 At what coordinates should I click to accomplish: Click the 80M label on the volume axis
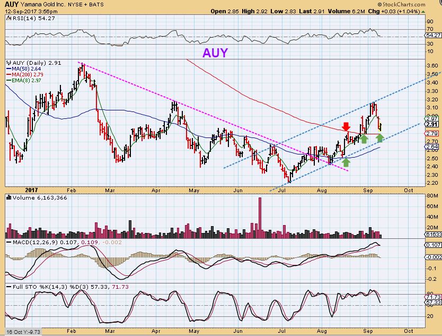[432, 196]
